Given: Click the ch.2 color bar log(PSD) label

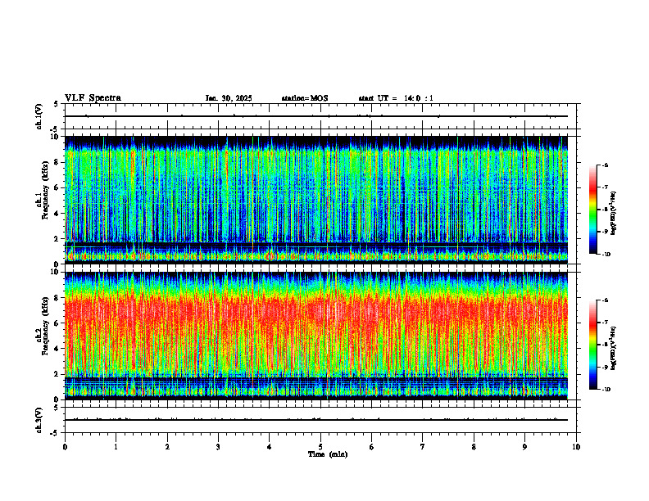Looking at the screenshot, I should pos(614,347).
